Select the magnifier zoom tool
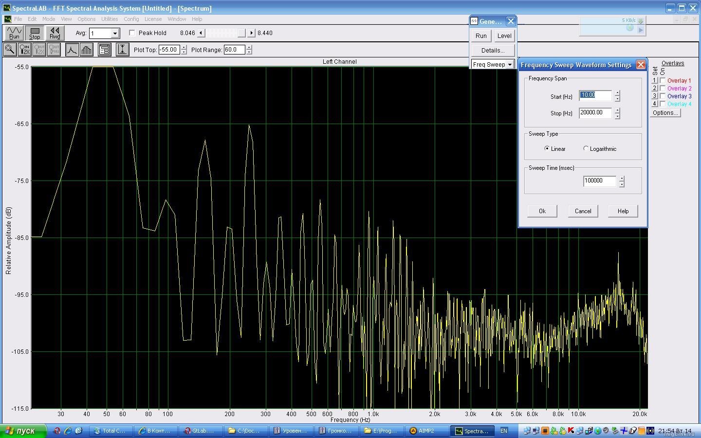 [x=9, y=49]
